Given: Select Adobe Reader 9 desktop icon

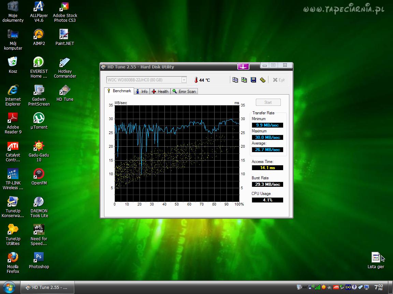Looking at the screenshot, I should [13, 124].
